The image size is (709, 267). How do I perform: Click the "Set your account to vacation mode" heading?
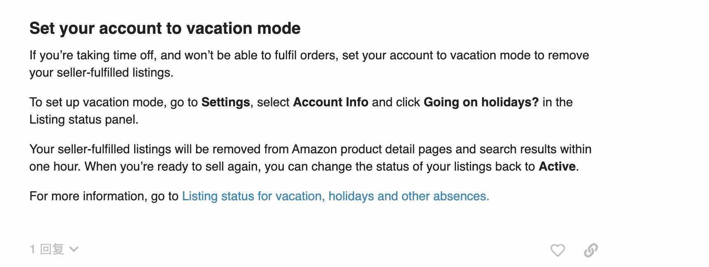[x=165, y=28]
